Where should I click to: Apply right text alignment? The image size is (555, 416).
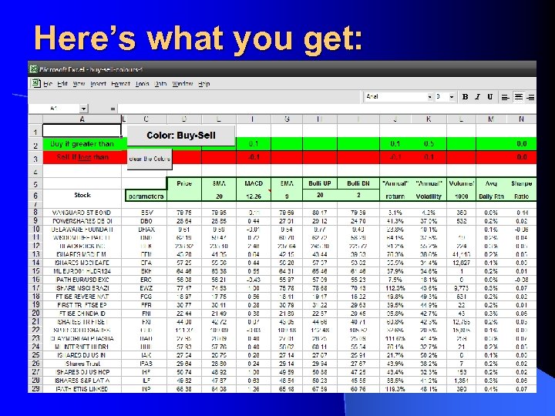530,97
